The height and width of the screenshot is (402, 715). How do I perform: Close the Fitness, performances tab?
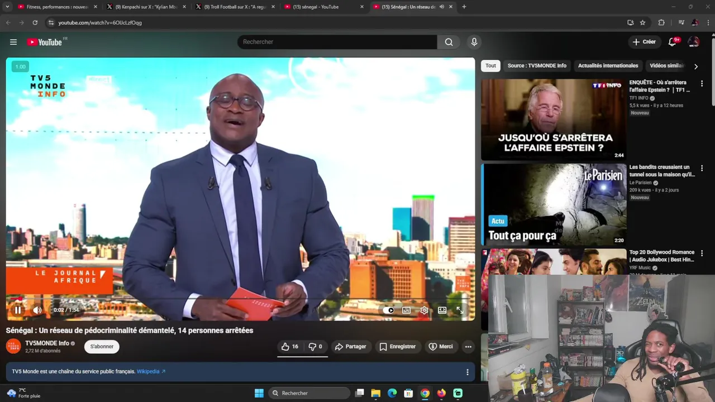coord(96,7)
